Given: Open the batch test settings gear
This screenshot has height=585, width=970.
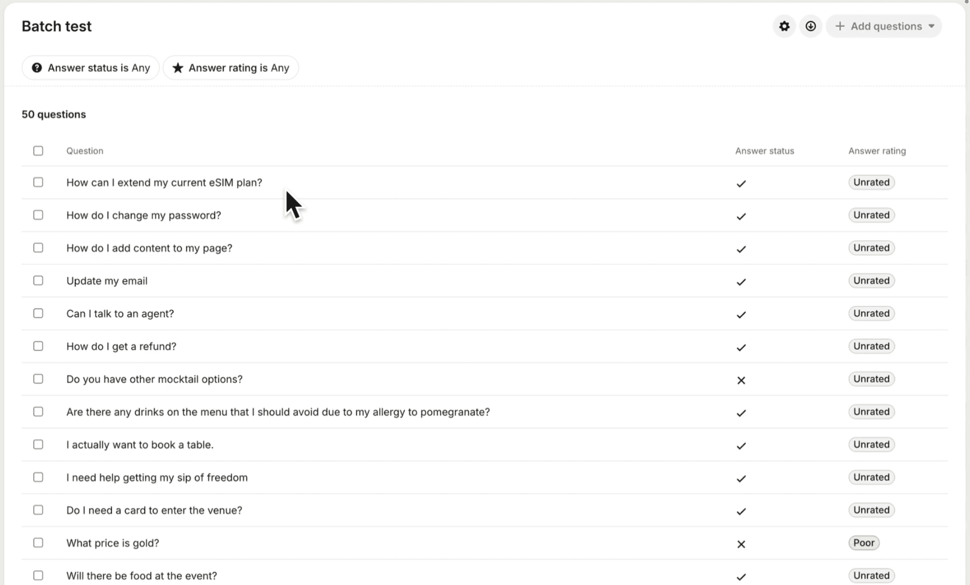Looking at the screenshot, I should pos(784,26).
